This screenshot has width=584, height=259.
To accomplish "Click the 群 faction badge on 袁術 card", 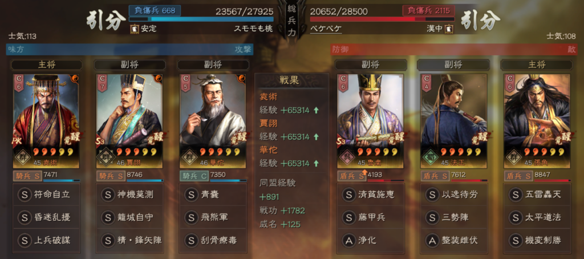I will 22,156.
